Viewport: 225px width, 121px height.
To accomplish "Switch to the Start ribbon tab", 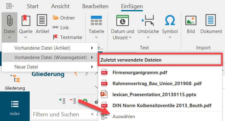I will tap(33, 6).
